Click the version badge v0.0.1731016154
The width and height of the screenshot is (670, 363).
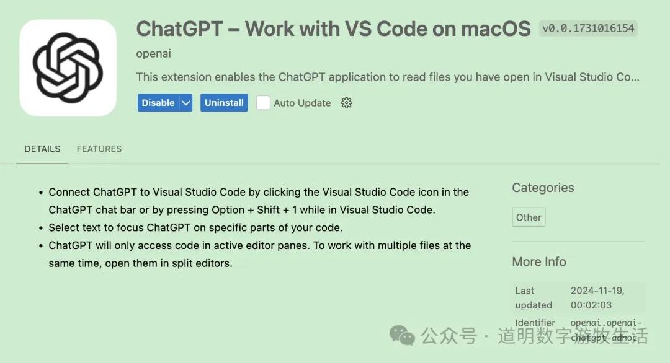click(588, 28)
